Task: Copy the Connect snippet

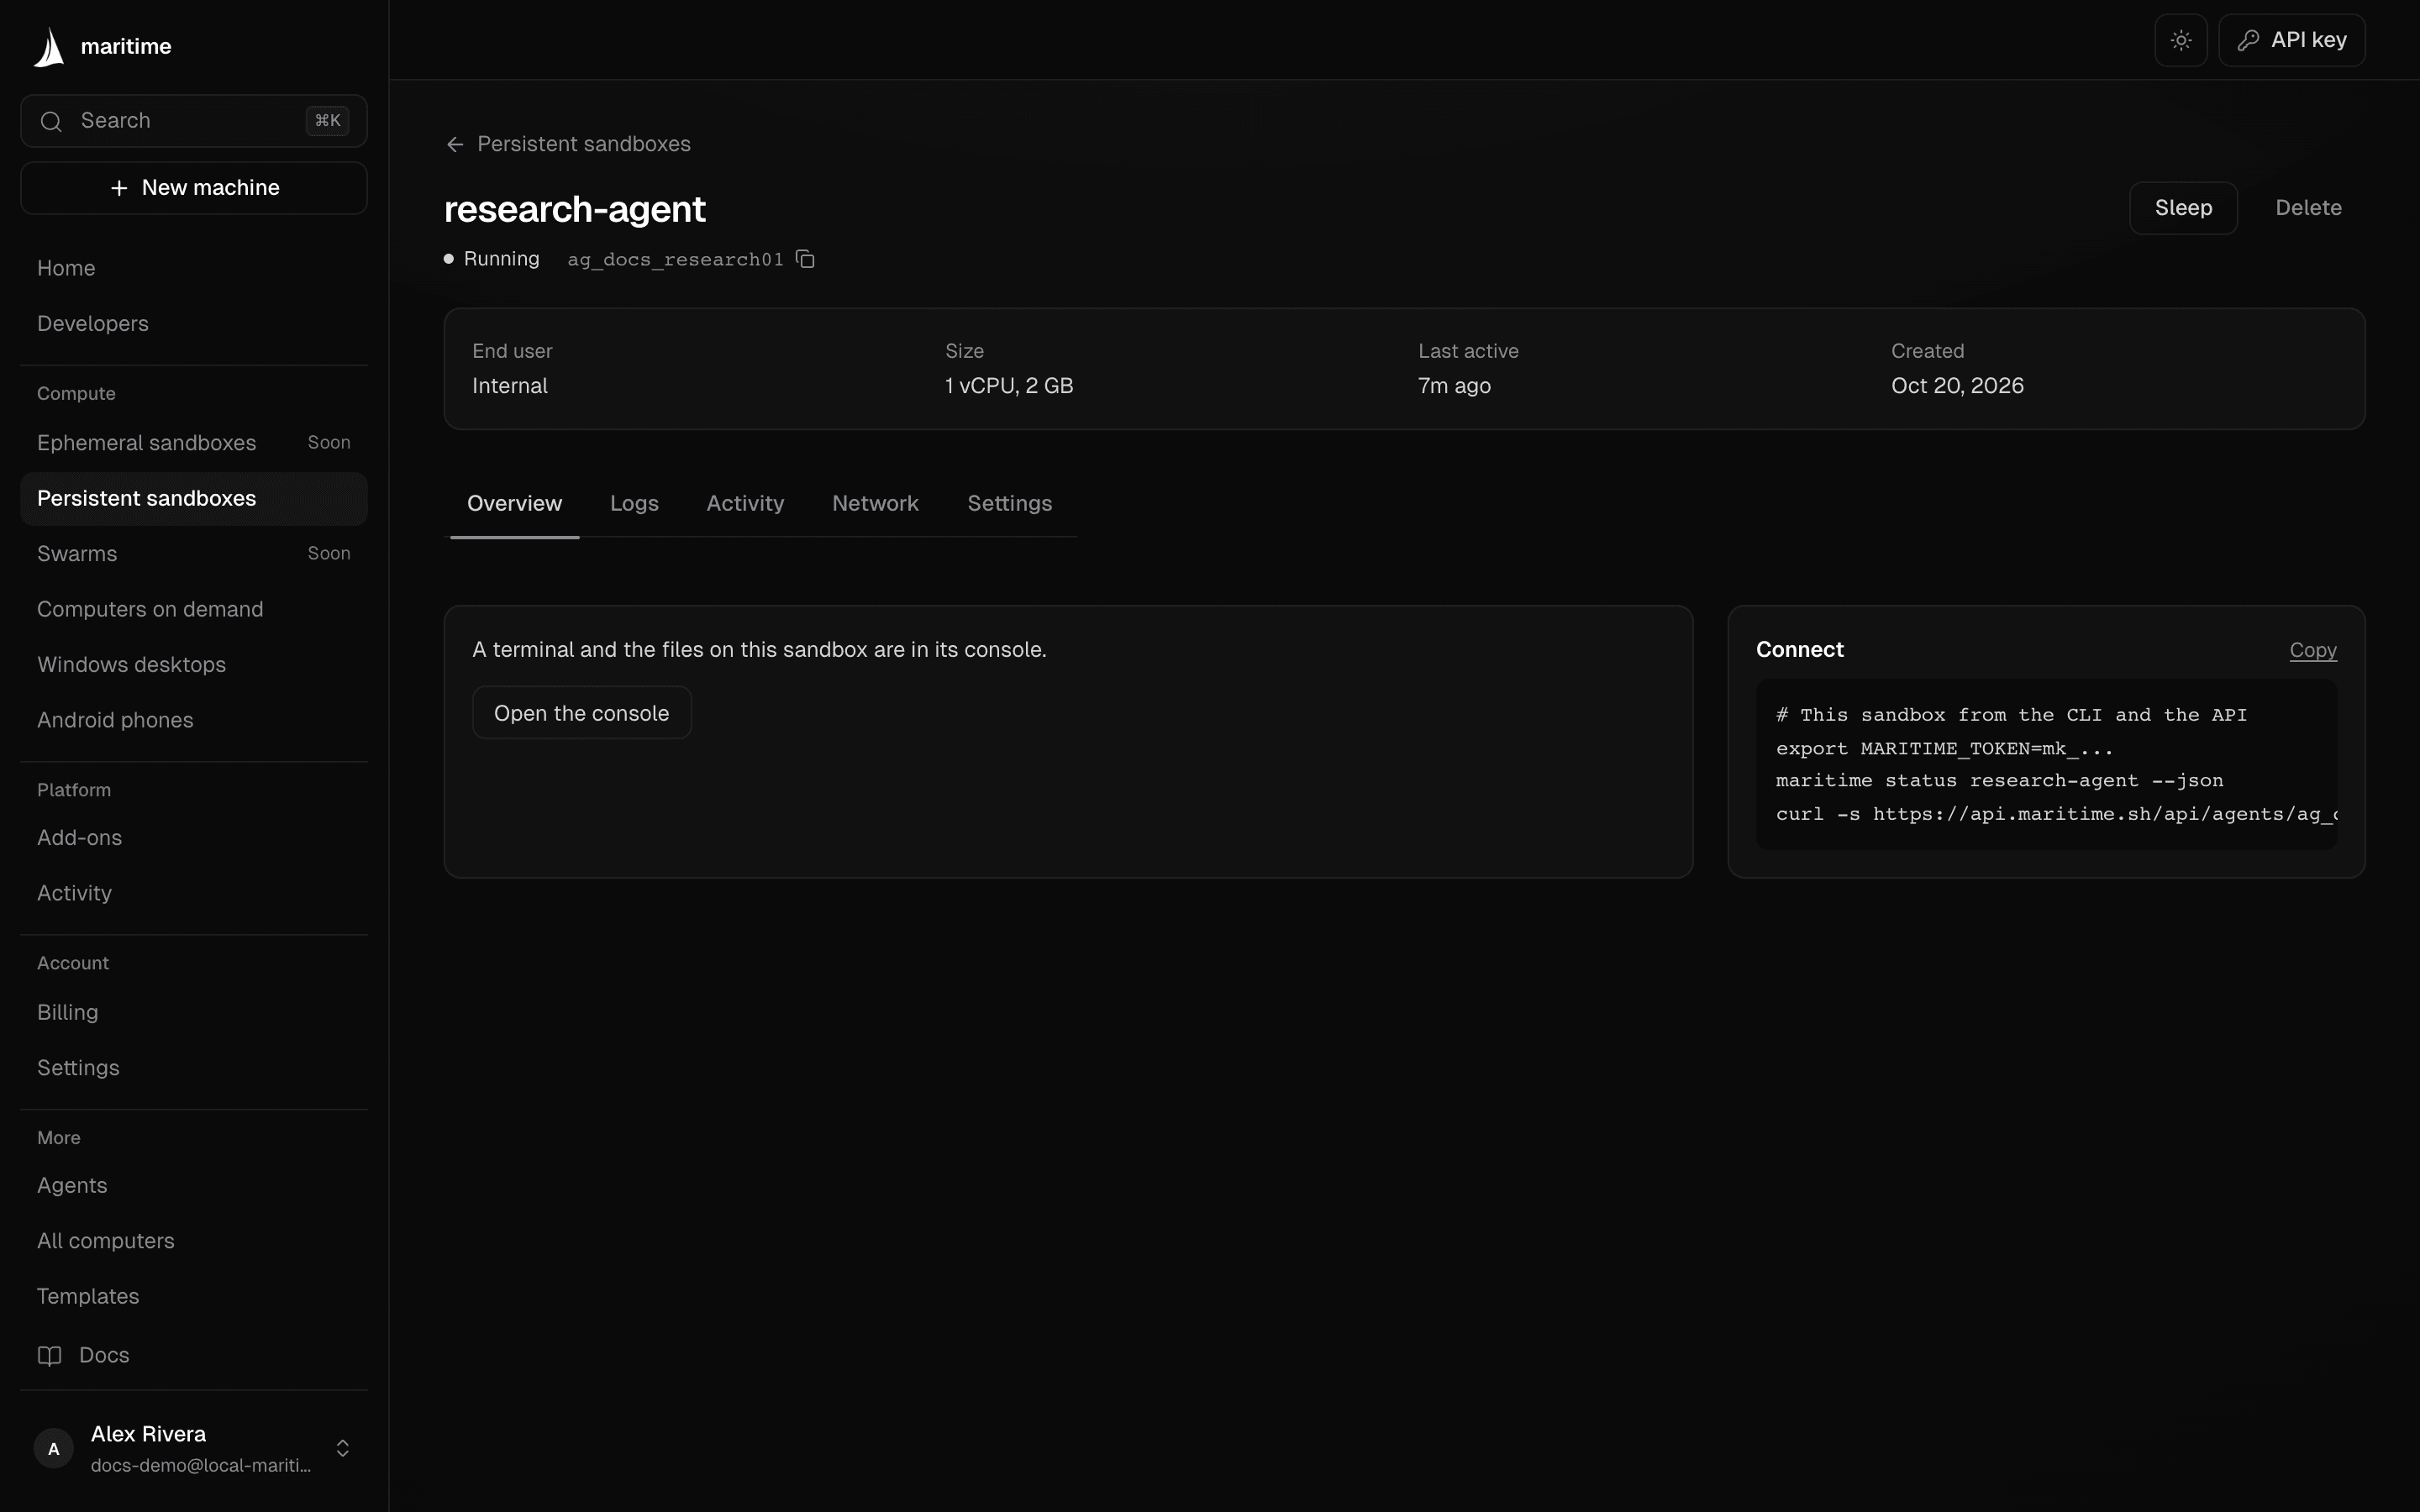Action: tap(2312, 650)
